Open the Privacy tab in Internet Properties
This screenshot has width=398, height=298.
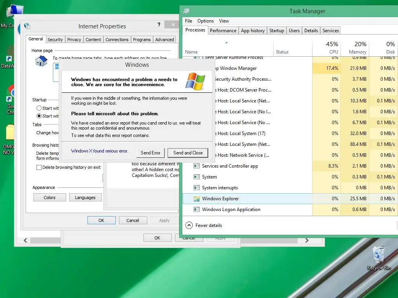pos(74,40)
